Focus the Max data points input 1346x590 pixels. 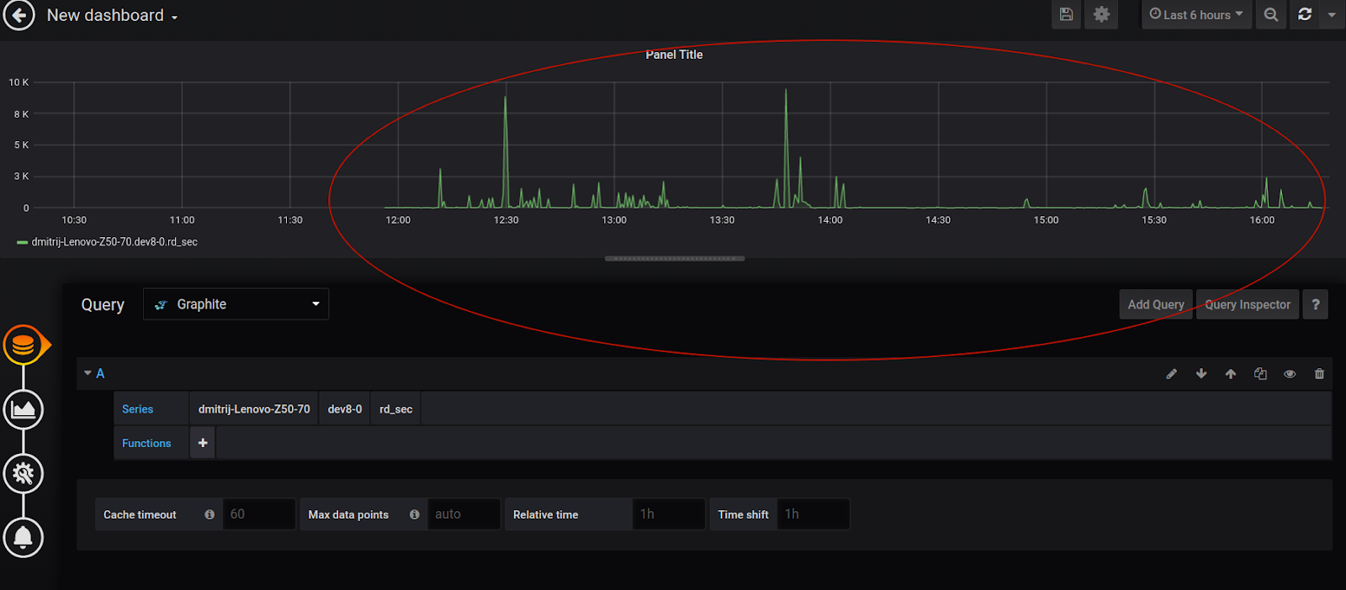pos(464,514)
